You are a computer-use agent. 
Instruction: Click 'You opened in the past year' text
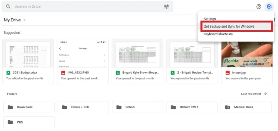pyautogui.click(x=243, y=78)
